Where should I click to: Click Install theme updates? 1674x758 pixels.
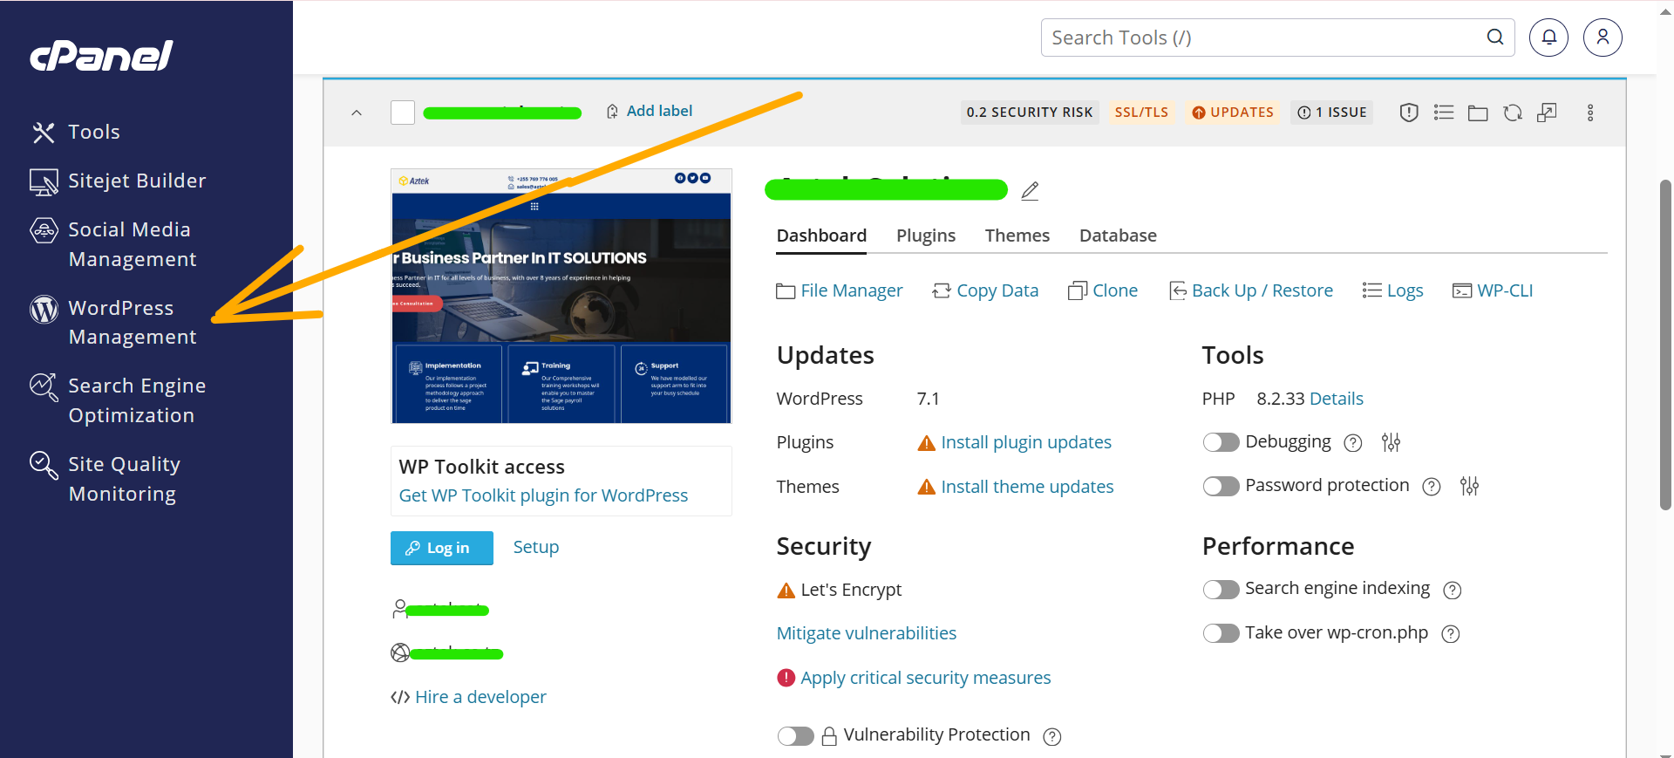[1027, 487]
